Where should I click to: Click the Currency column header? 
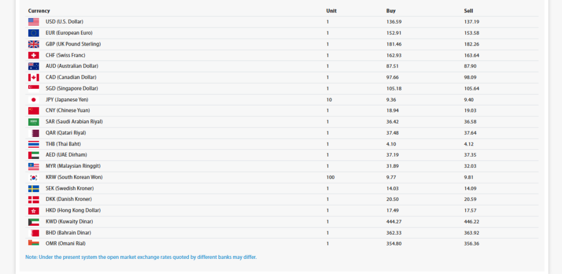(x=39, y=11)
